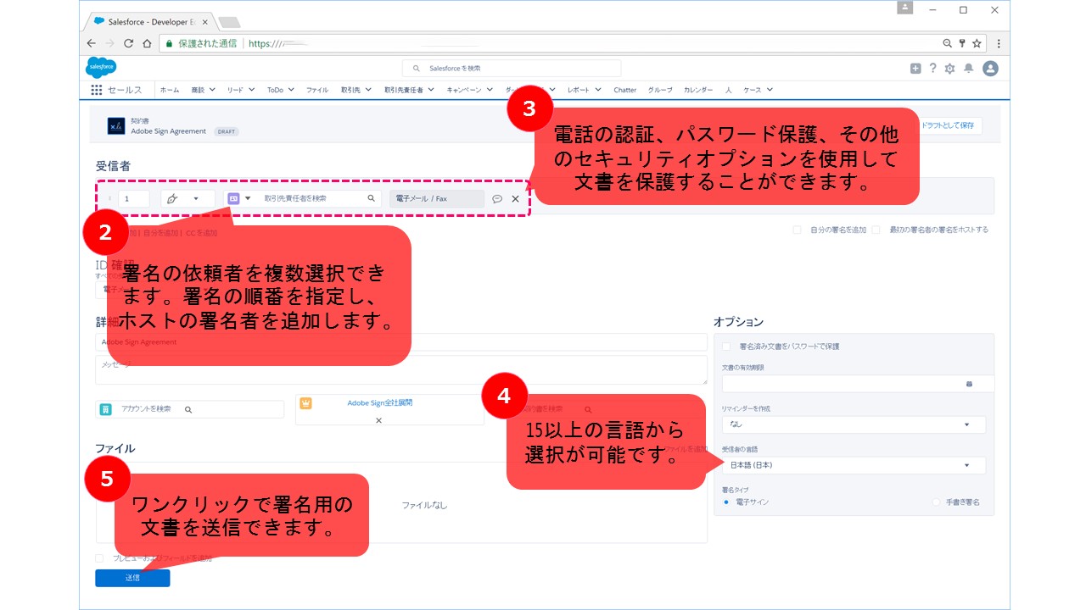Expand the 取引先責任者 nav dropdown
The image size is (1086, 610).
[x=431, y=90]
